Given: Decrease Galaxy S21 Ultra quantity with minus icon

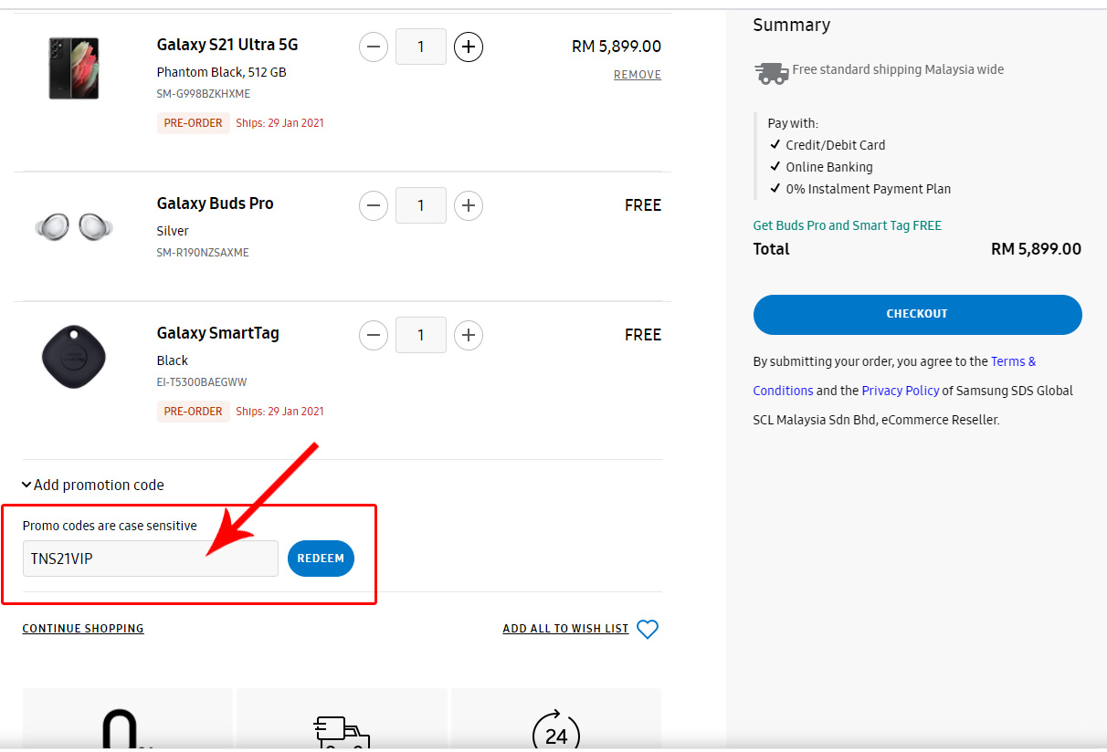Looking at the screenshot, I should (374, 47).
